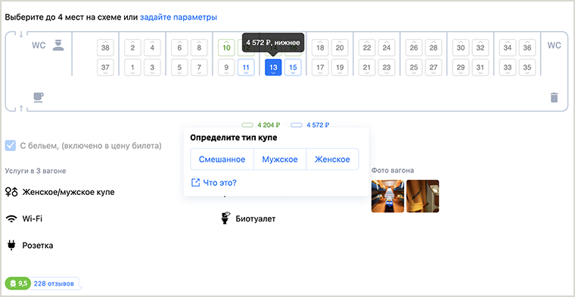Choose Смешанное compartment type
Image resolution: width=575 pixels, height=297 pixels.
[222, 159]
